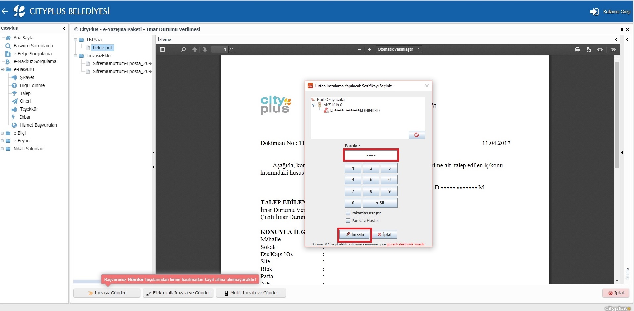
Task: Print the PDF document
Action: point(577,49)
